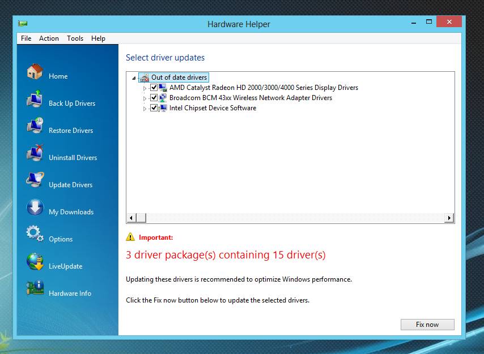Click the Hardware Helper title bar app icon
The height and width of the screenshot is (354, 484).
click(x=23, y=23)
